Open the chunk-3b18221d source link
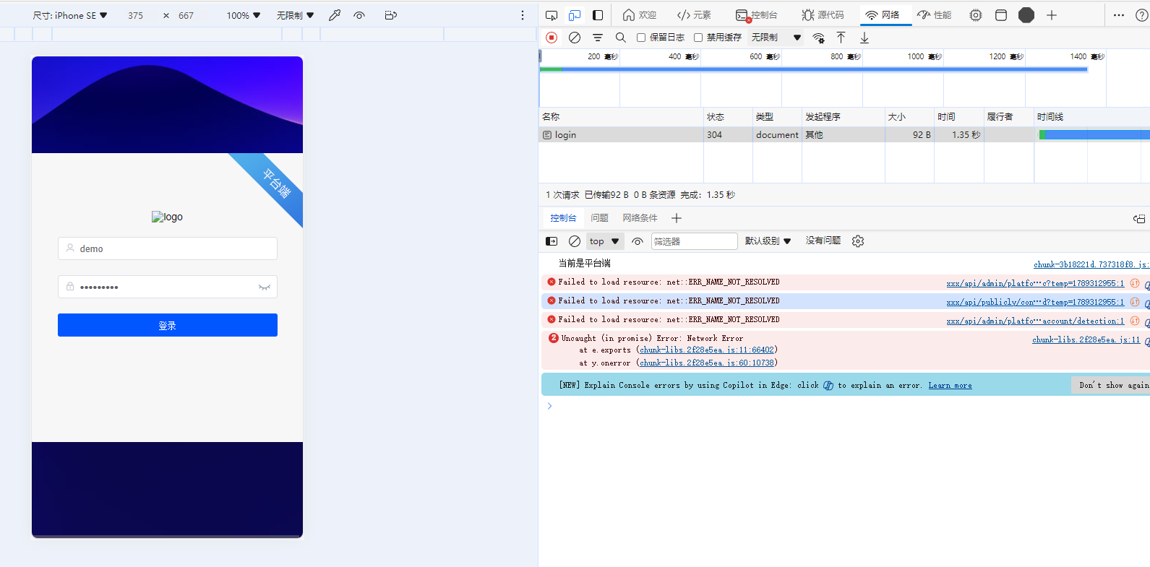This screenshot has width=1150, height=567. (x=1091, y=264)
